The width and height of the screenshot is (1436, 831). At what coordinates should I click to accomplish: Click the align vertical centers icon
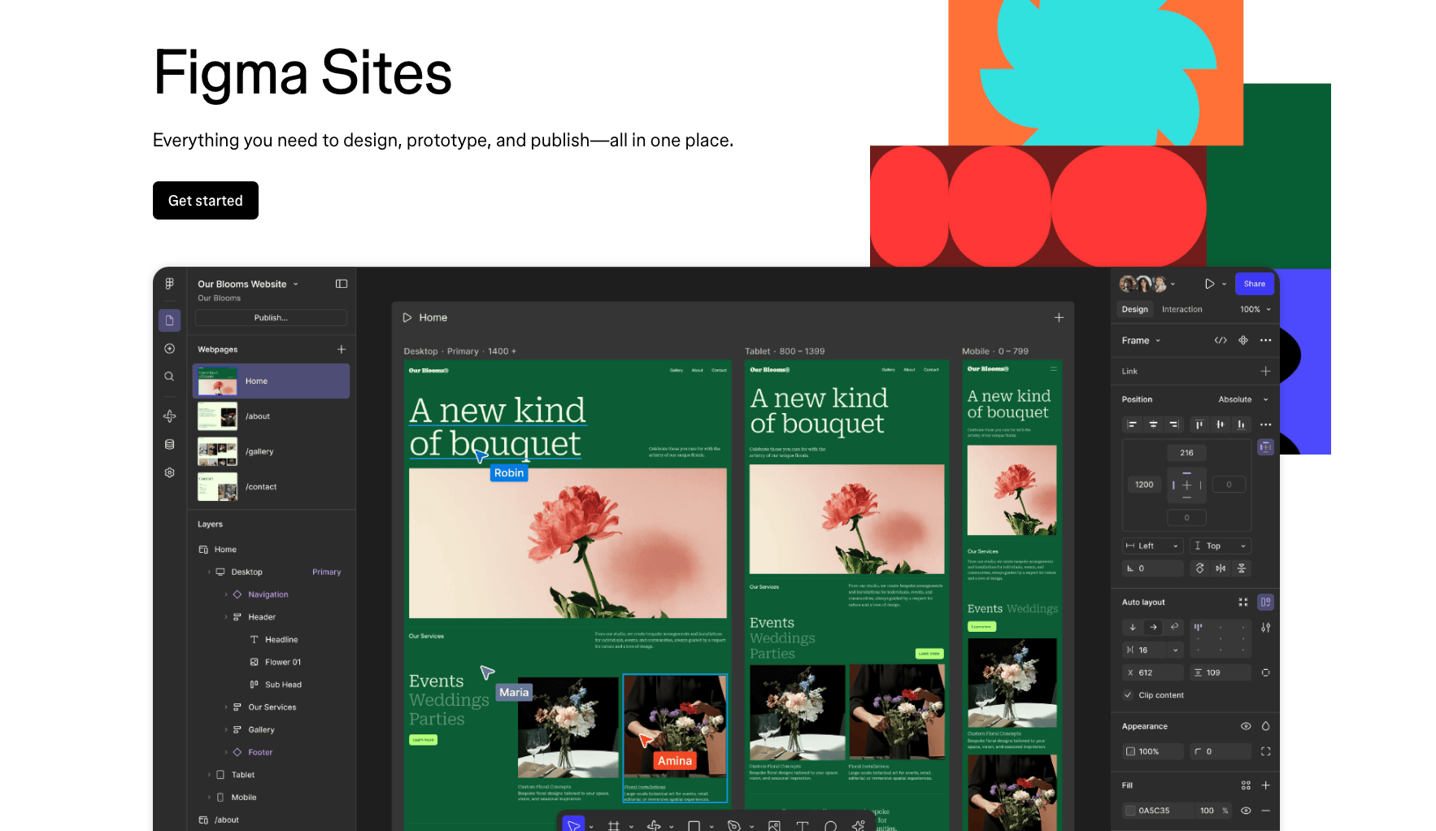click(x=1220, y=424)
